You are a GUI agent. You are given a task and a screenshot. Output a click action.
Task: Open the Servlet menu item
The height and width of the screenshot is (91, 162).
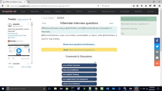pos(150,11)
